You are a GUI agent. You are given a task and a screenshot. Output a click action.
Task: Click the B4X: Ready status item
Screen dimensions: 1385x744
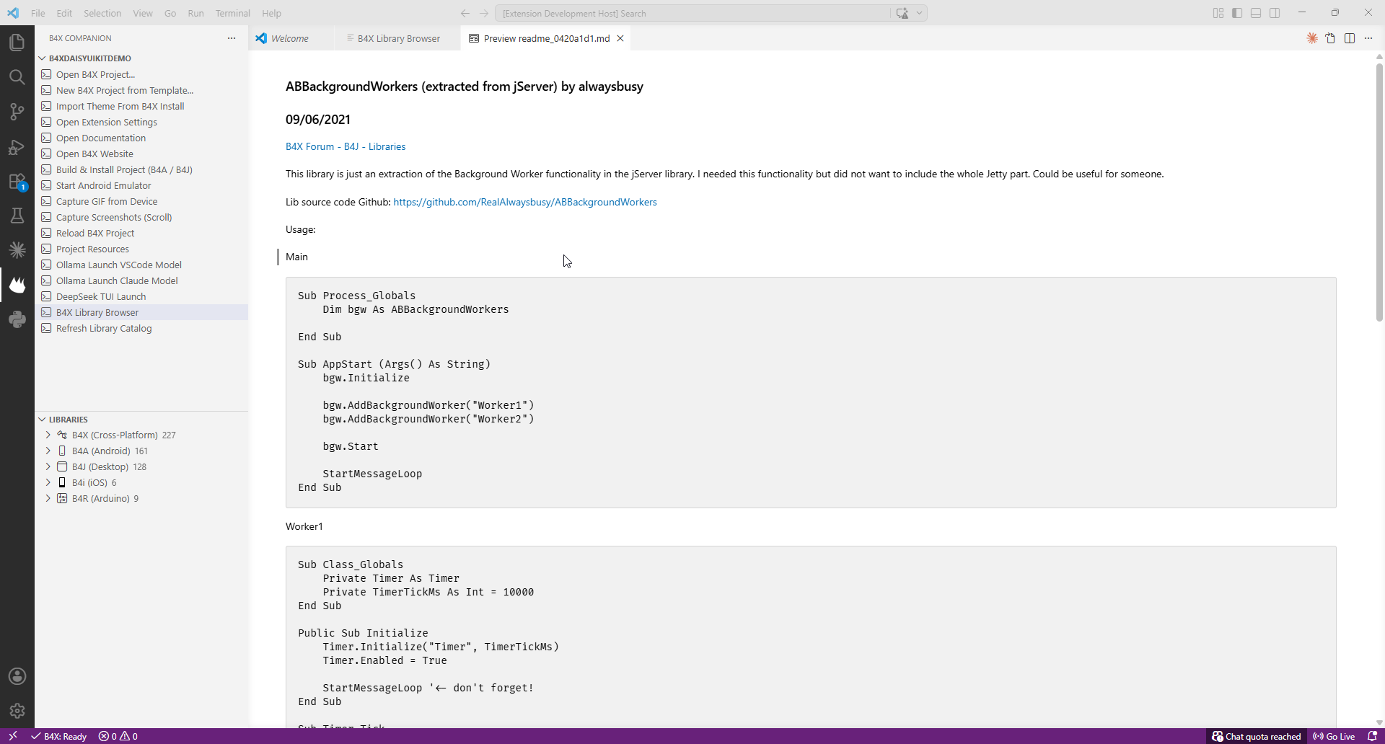click(59, 736)
